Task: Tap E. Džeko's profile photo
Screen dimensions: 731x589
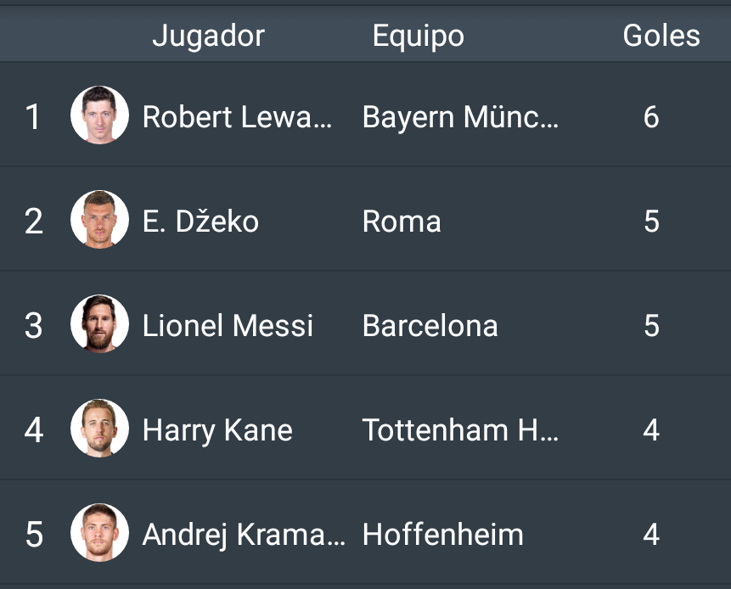Action: pyautogui.click(x=99, y=219)
